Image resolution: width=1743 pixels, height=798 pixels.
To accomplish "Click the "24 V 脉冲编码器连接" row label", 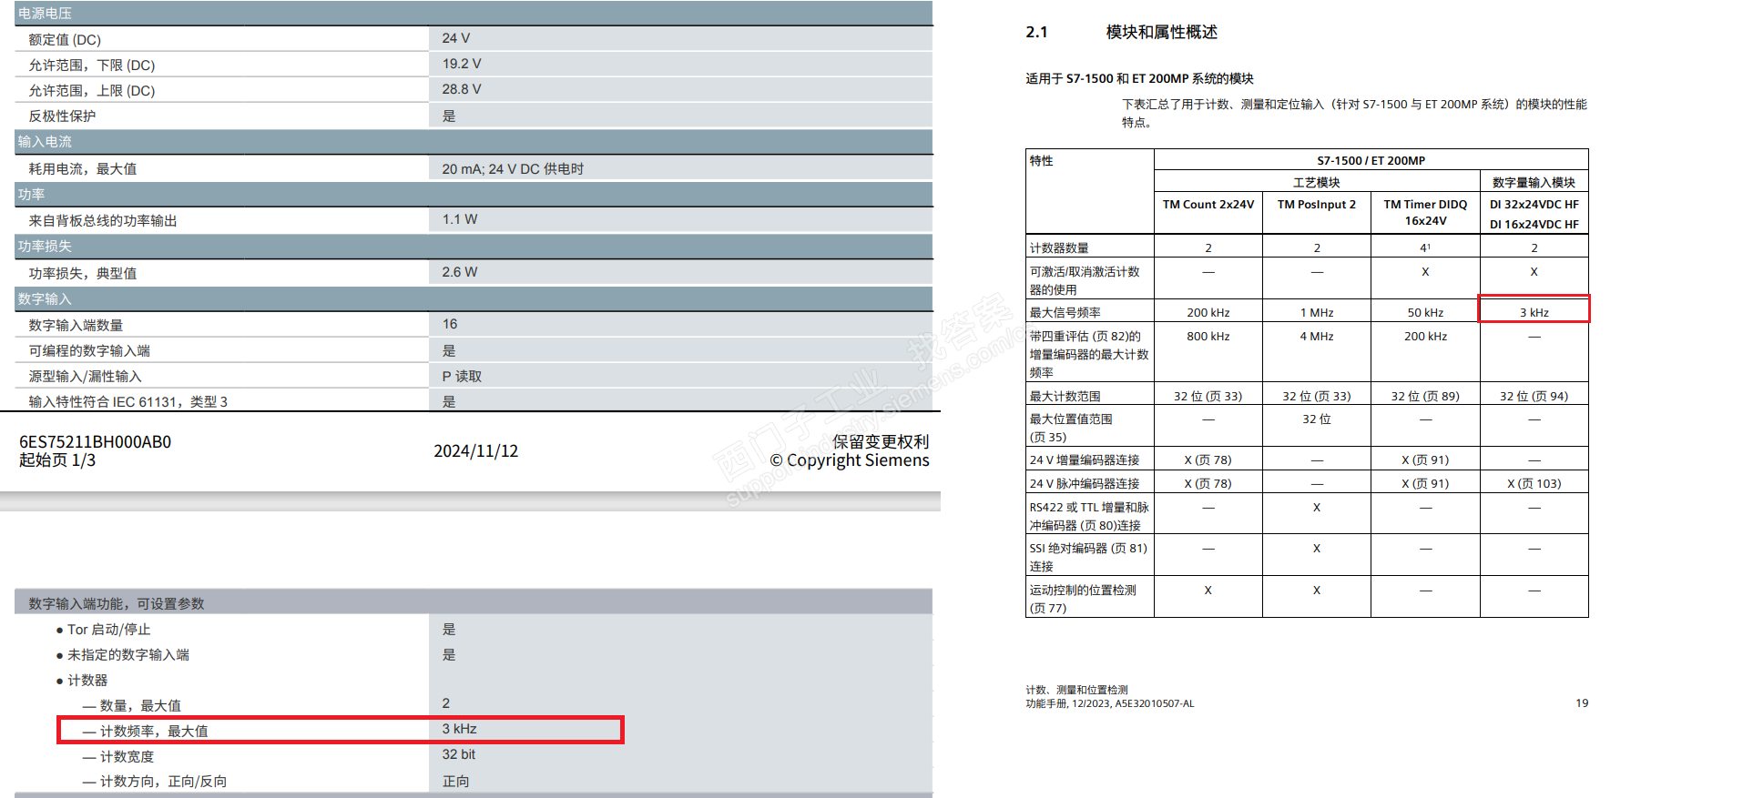I will (1085, 484).
